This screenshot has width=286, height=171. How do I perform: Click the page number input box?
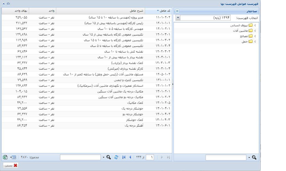[x=150, y=157]
